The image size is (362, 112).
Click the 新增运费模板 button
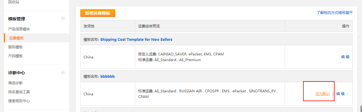[98, 13]
